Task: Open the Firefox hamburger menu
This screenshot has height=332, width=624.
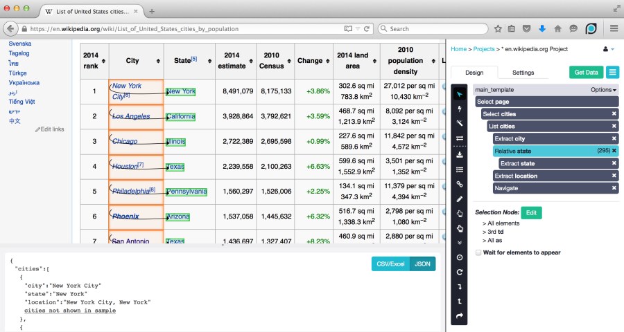Action: click(614, 28)
